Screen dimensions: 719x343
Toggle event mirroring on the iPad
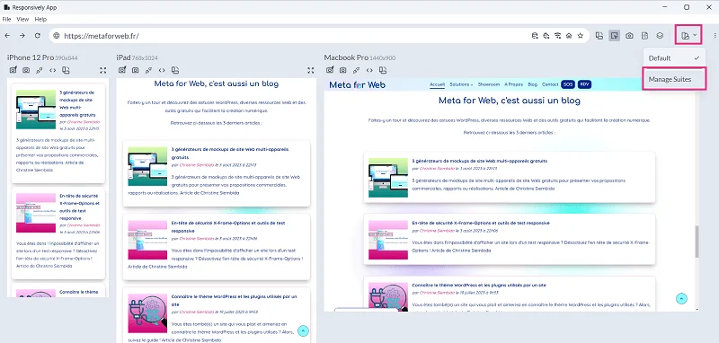(x=148, y=70)
